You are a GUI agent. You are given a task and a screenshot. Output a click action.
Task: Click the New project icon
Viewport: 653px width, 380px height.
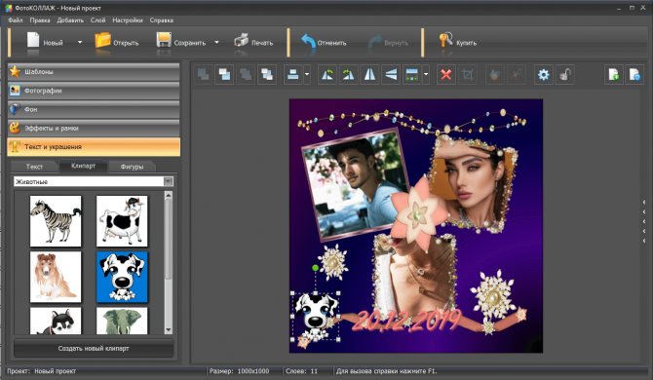tap(33, 41)
